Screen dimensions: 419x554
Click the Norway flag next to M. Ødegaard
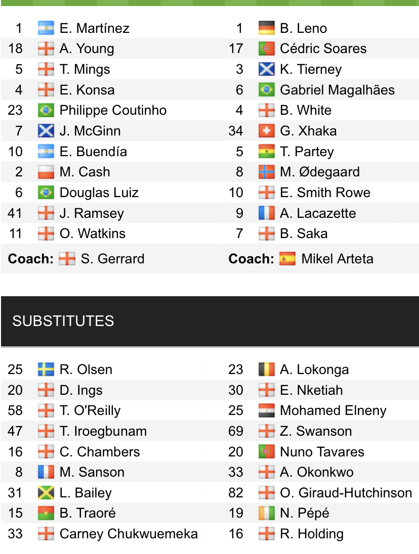[266, 172]
